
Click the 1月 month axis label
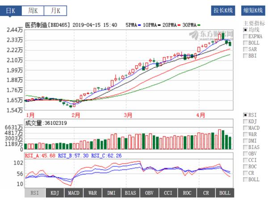coord(30,115)
